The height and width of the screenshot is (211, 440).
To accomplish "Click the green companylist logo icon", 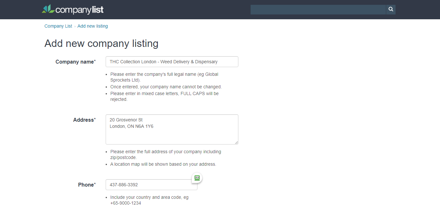I will (48, 9).
